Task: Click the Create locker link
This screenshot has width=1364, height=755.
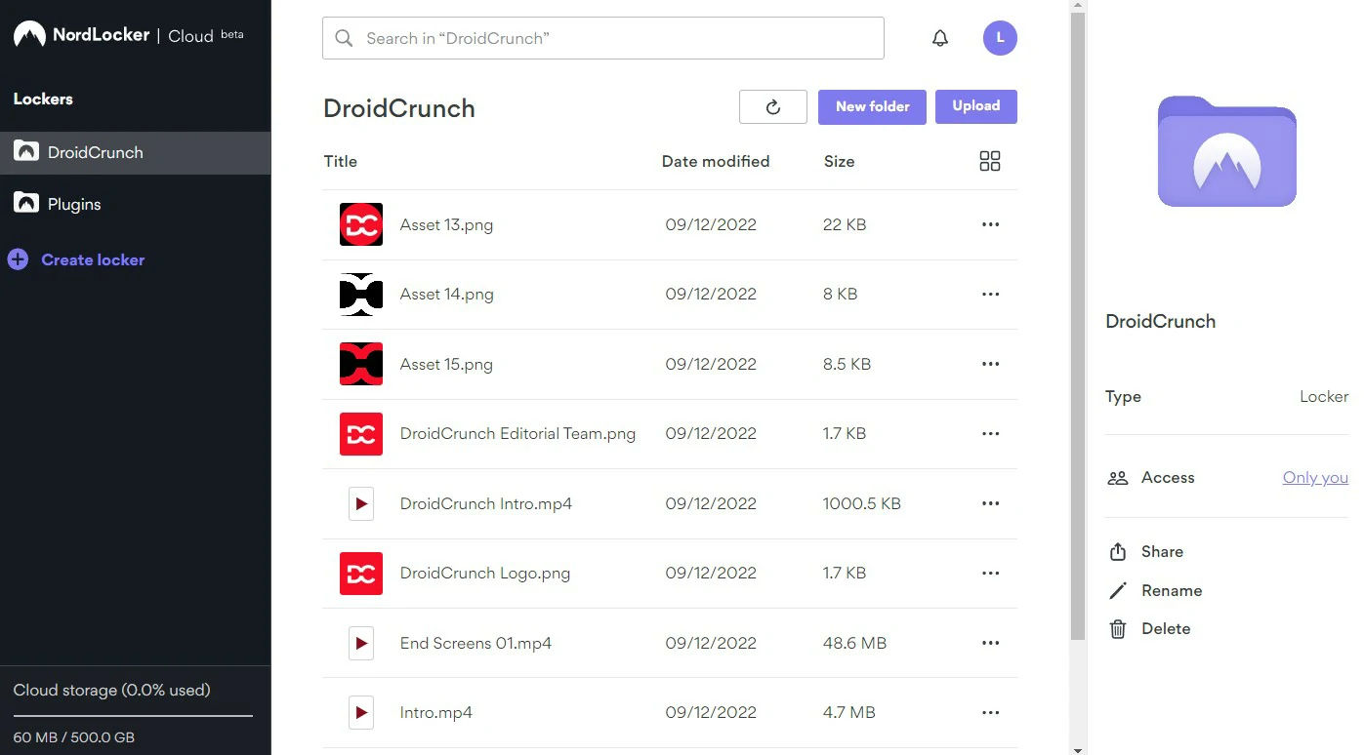Action: tap(93, 259)
